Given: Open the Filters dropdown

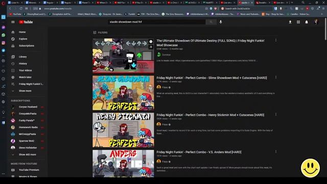Looking at the screenshot, I should coord(100,33).
